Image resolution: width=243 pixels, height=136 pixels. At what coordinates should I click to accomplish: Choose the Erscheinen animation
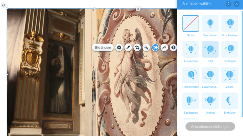click(210, 23)
